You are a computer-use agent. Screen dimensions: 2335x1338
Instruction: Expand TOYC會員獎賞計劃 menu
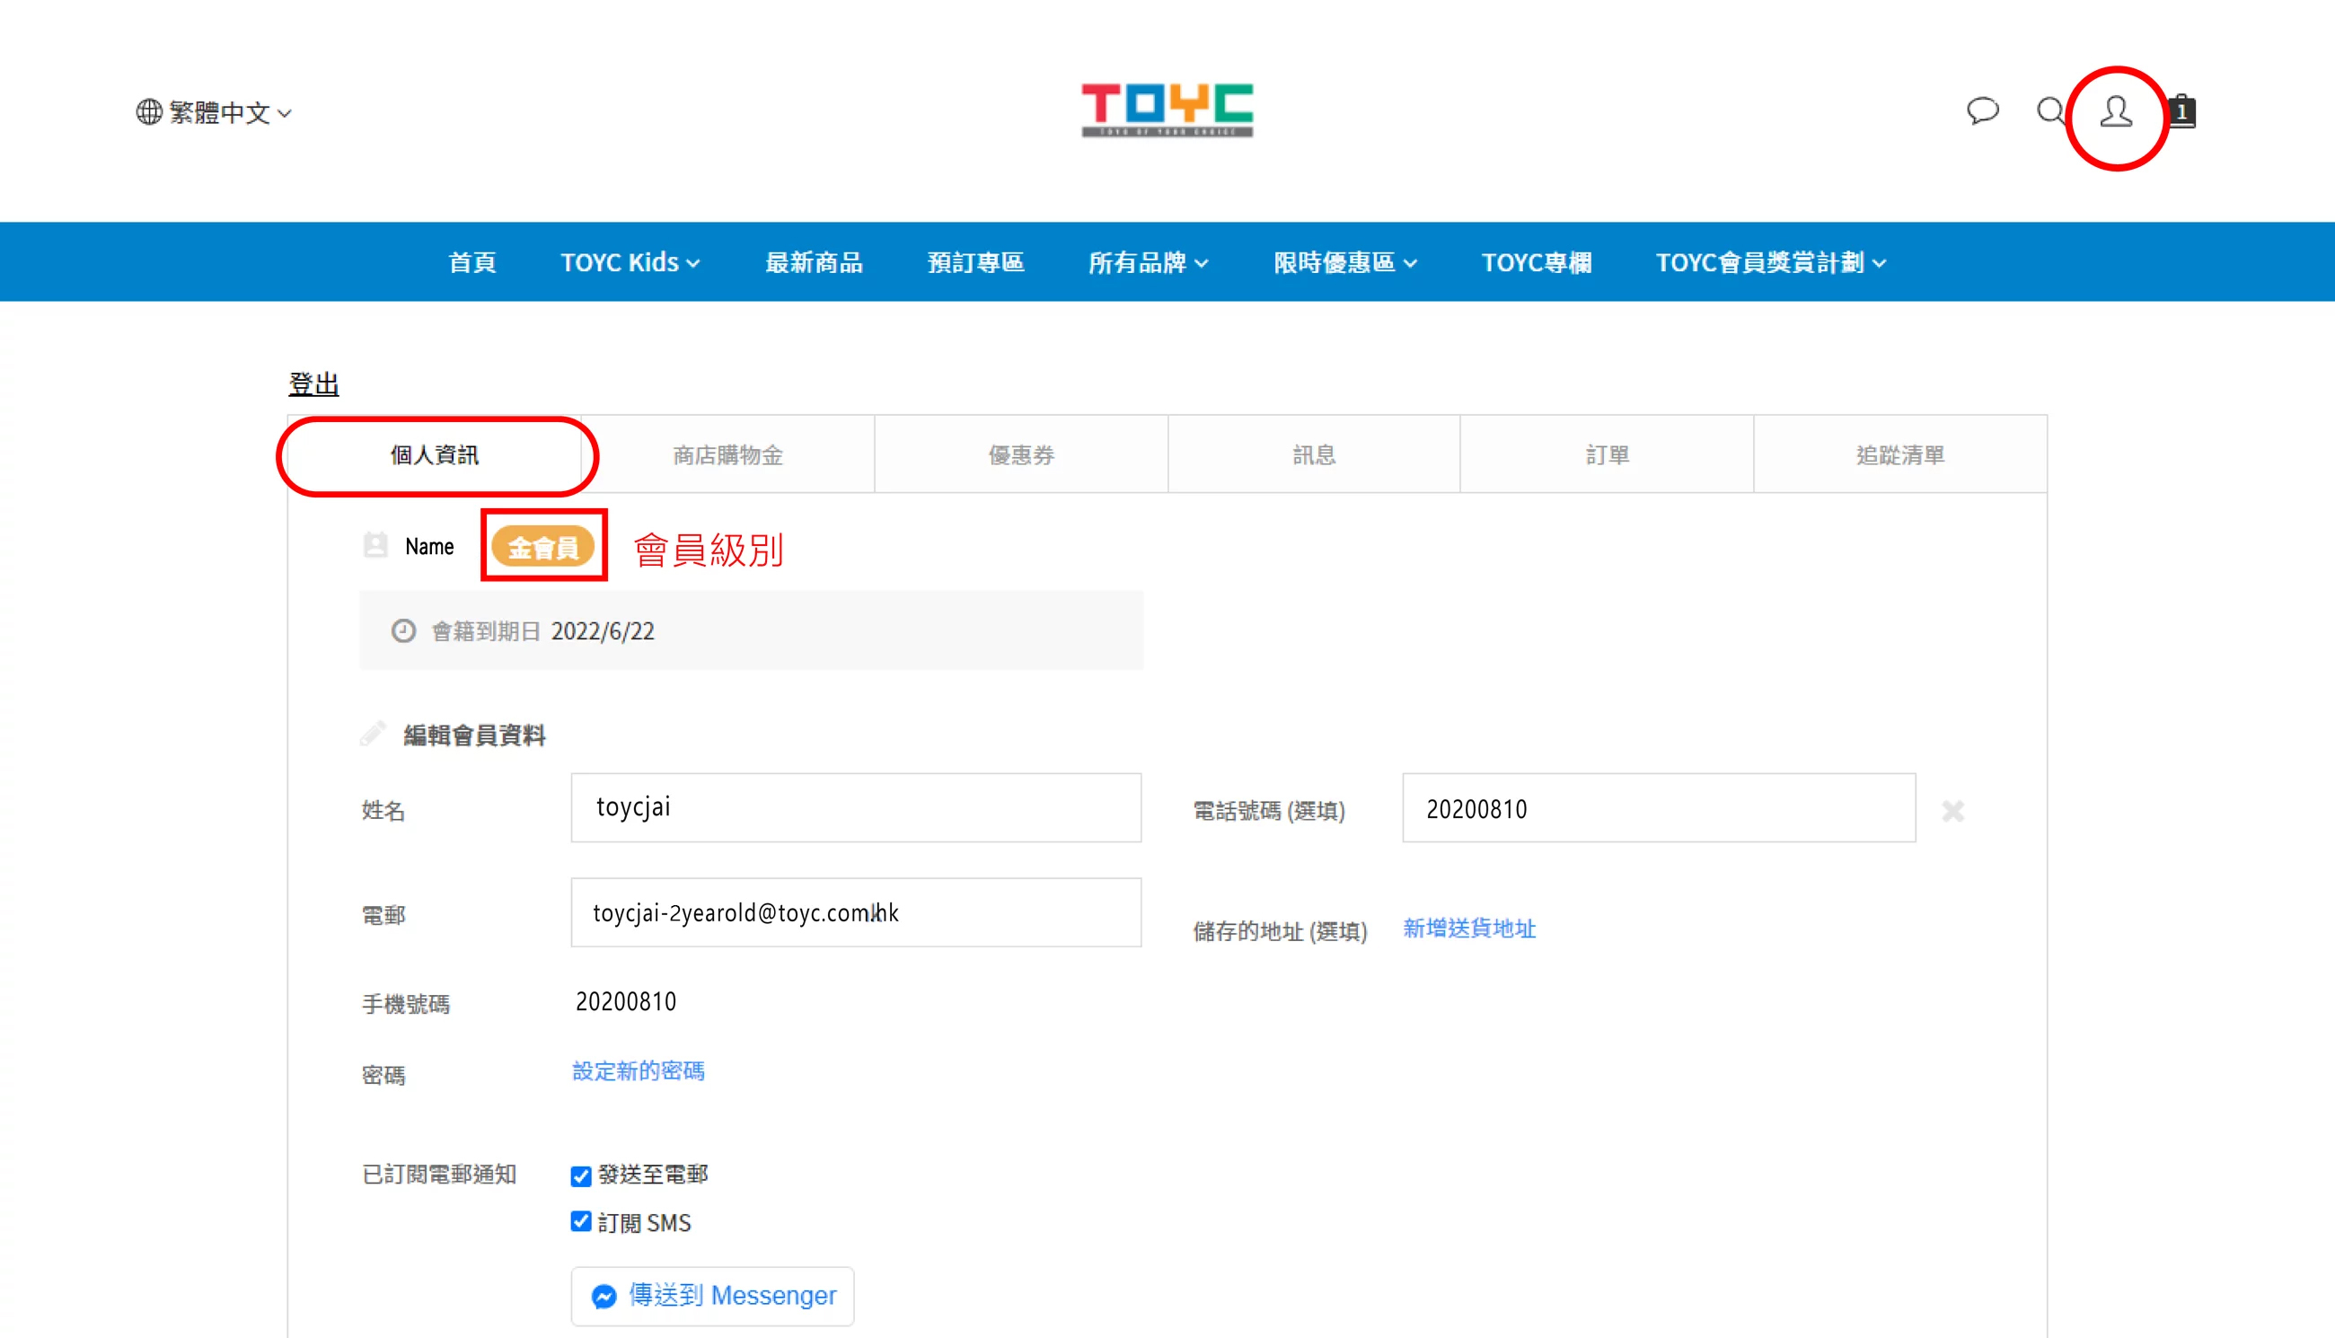(1771, 263)
